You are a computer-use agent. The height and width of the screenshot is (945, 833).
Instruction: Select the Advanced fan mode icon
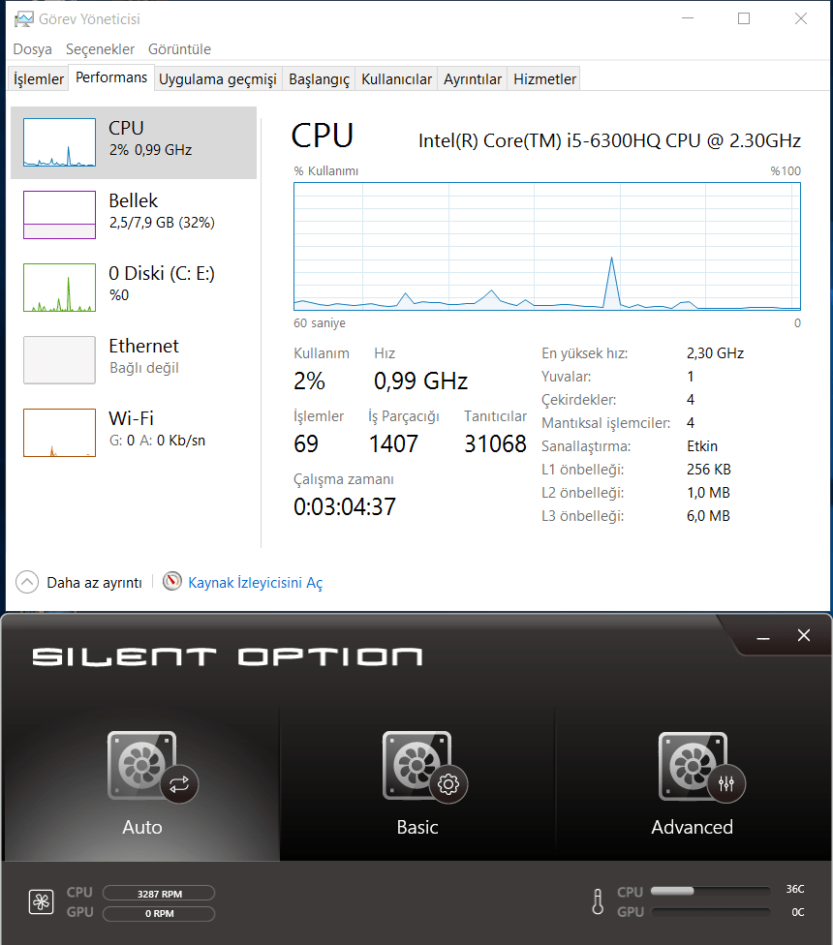click(701, 767)
